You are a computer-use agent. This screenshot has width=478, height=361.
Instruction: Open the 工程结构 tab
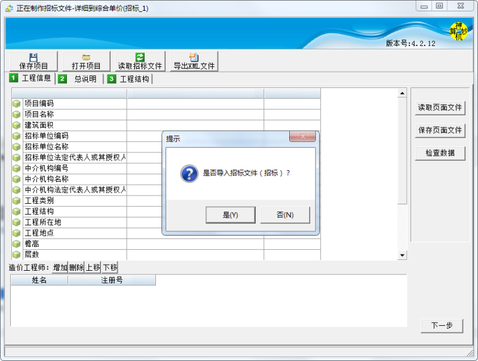128,79
